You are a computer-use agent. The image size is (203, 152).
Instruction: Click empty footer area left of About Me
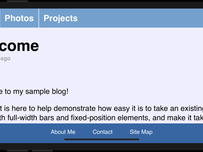pos(24,132)
